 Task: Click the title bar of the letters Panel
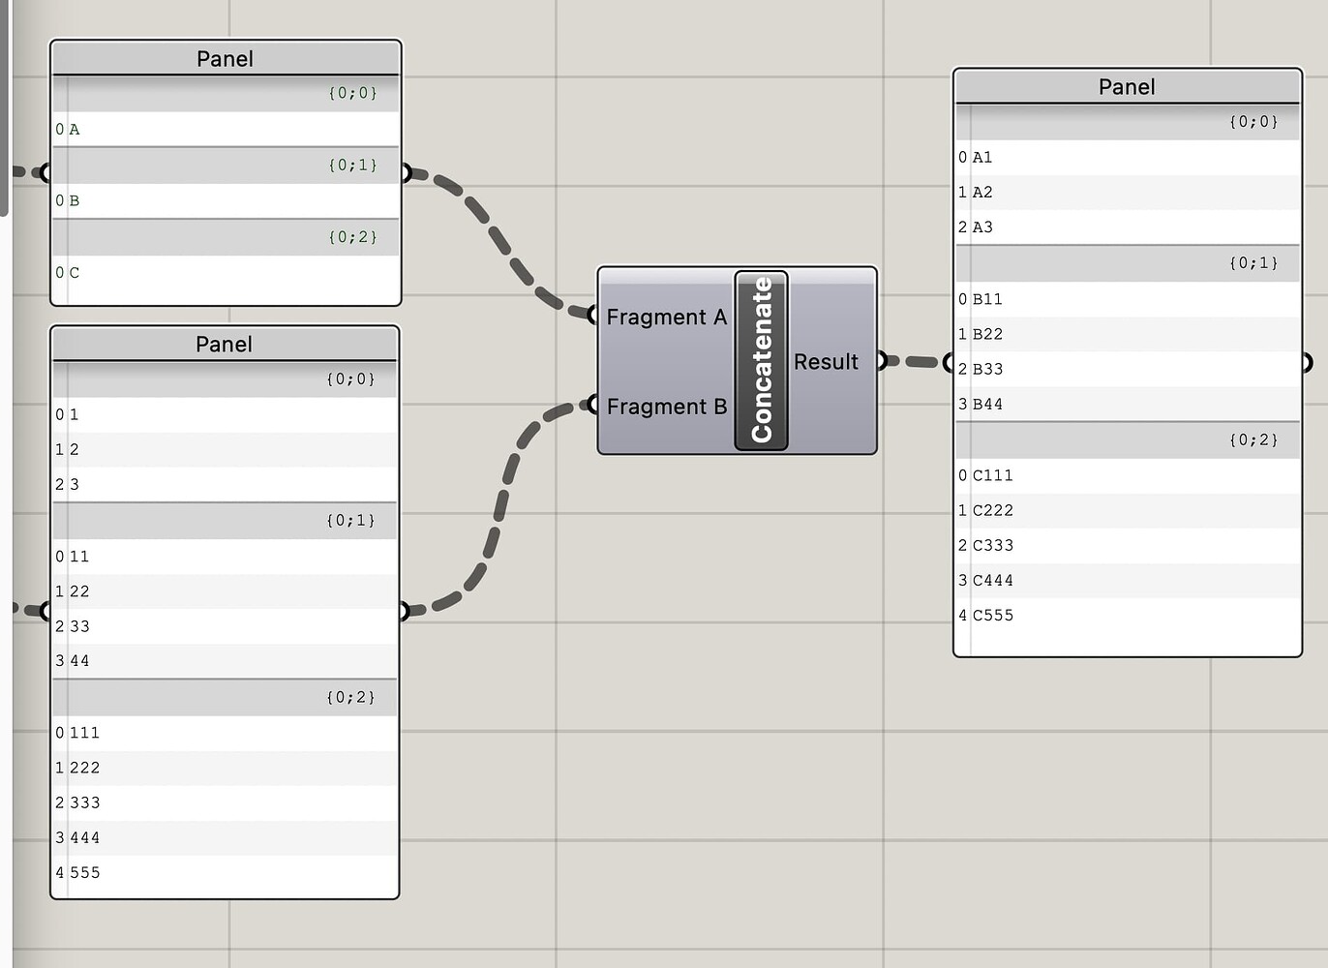coord(225,58)
